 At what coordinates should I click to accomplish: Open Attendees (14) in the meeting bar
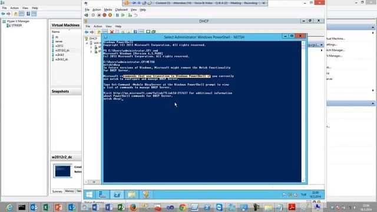pyautogui.click(x=182, y=3)
